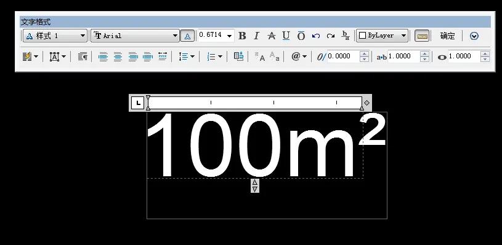Click the uppercase conversion icon
The height and width of the screenshot is (245, 502).
click(x=260, y=56)
